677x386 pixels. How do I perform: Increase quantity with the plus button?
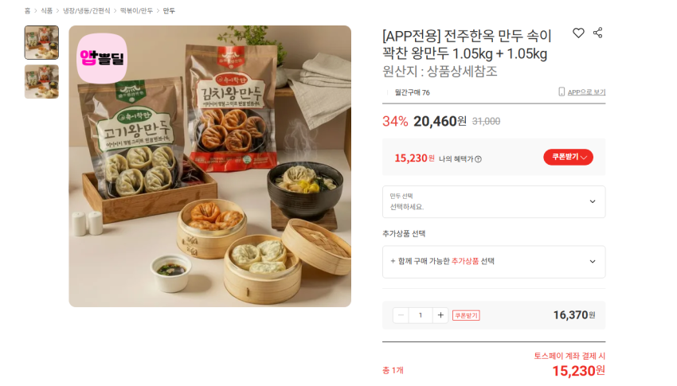440,315
